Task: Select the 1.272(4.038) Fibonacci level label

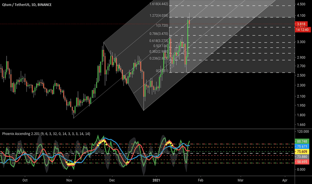Action: click(159, 15)
